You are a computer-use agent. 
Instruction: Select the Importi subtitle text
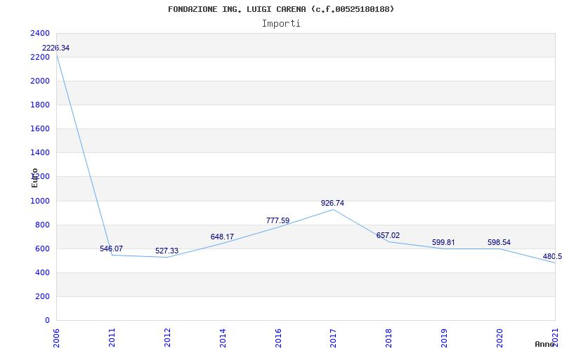[281, 24]
